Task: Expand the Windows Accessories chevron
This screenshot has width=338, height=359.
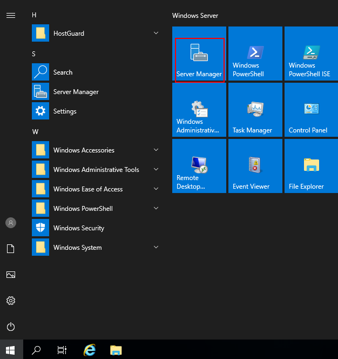Action: pyautogui.click(x=156, y=150)
